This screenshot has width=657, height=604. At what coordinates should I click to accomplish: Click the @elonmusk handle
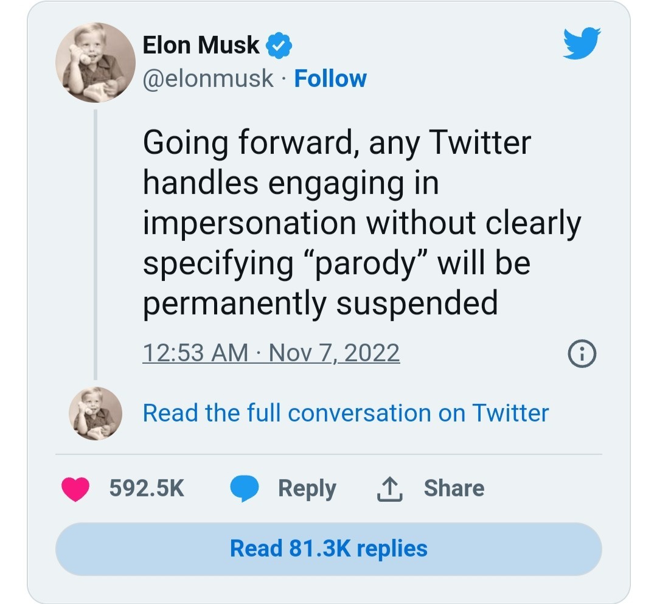(x=208, y=78)
